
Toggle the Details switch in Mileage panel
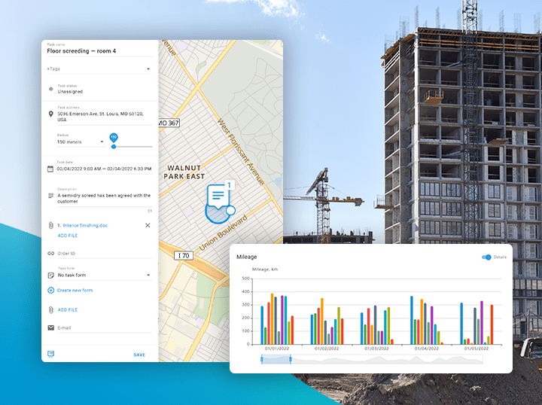click(486, 257)
